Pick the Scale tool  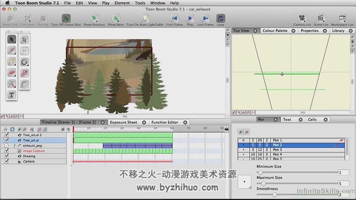pyautogui.click(x=24, y=73)
